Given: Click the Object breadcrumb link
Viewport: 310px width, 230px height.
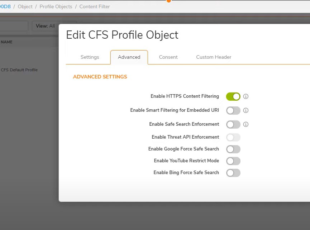Looking at the screenshot, I should pos(25,6).
